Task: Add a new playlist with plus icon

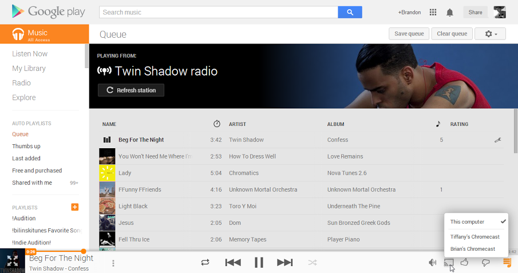Action: tap(74, 207)
